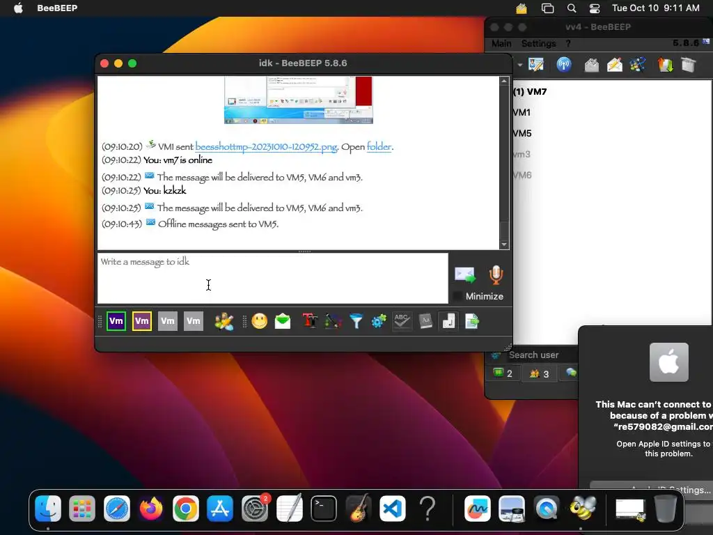Viewport: 713px width, 535px height.
Task: Click the Apple ID Settings... button
Action: click(x=651, y=490)
